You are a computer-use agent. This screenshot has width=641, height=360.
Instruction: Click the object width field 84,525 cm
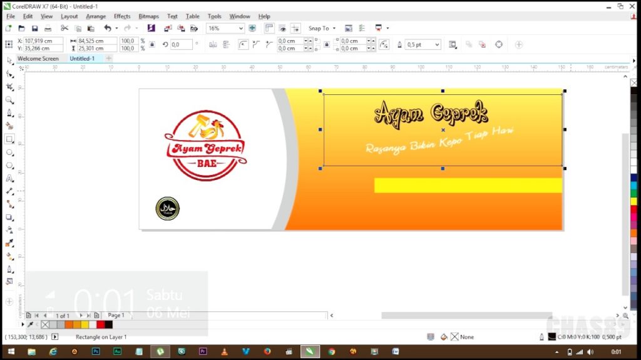[97, 41]
